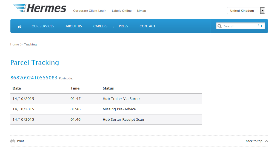This screenshot has height=147, width=277.
Task: Click the date in Hub Sorter Receipt row
Action: click(23, 119)
